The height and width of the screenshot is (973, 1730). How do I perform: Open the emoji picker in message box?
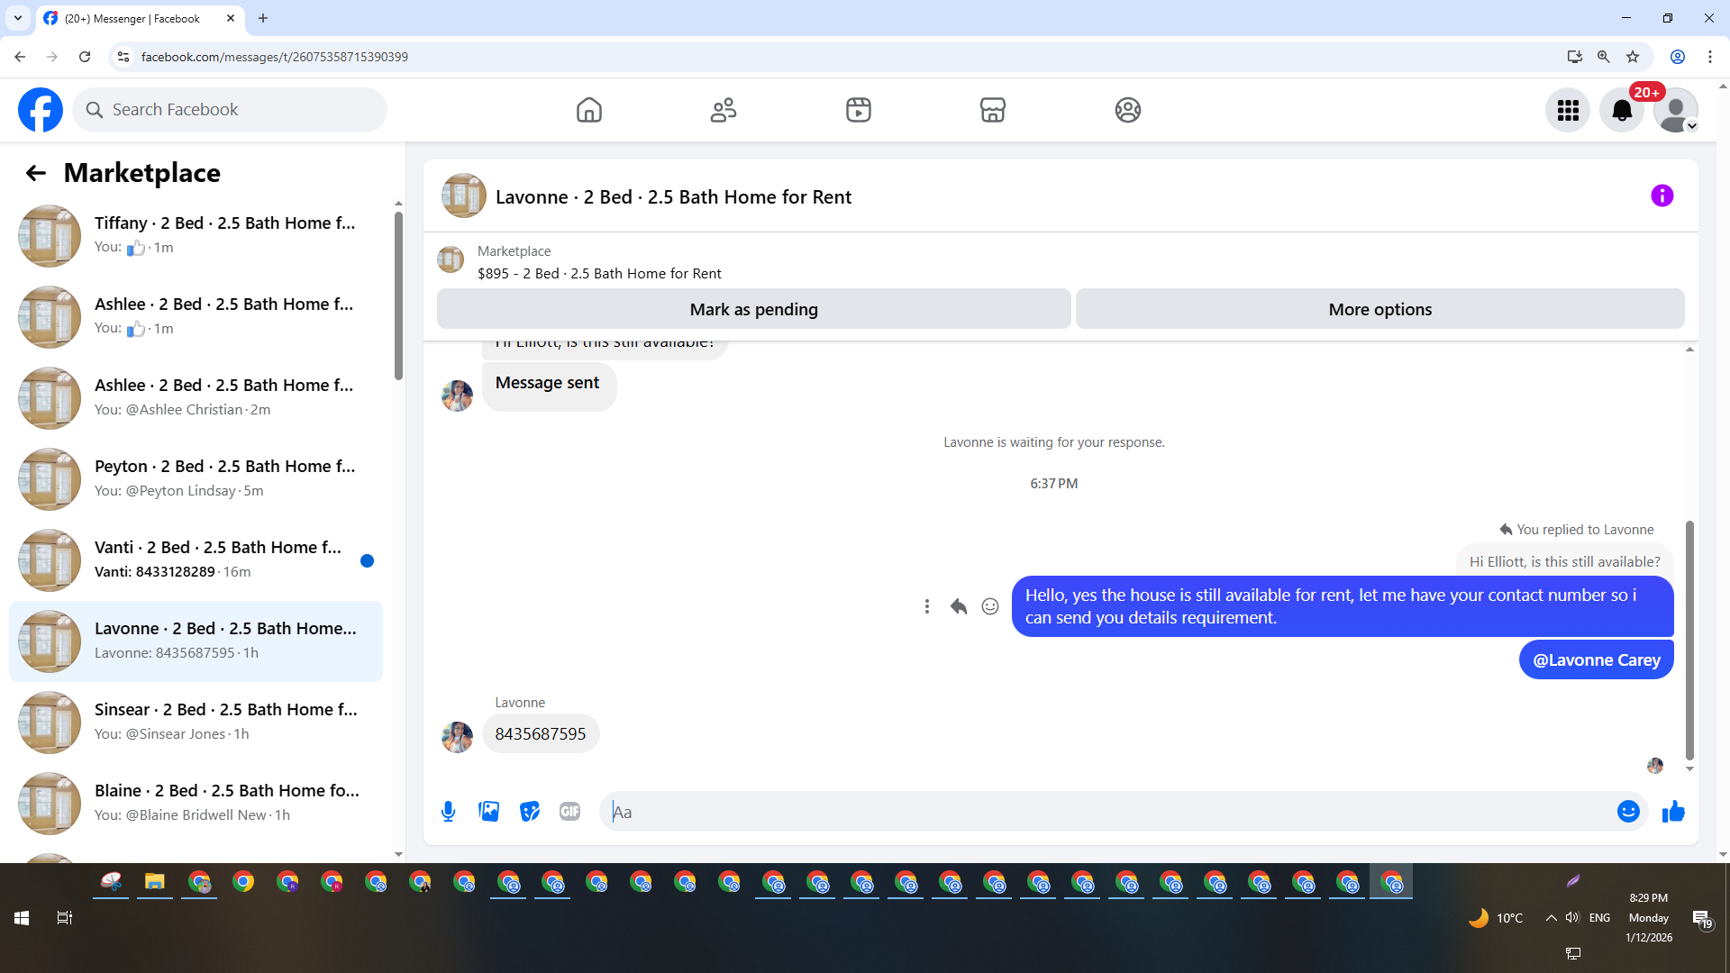pos(1627,812)
